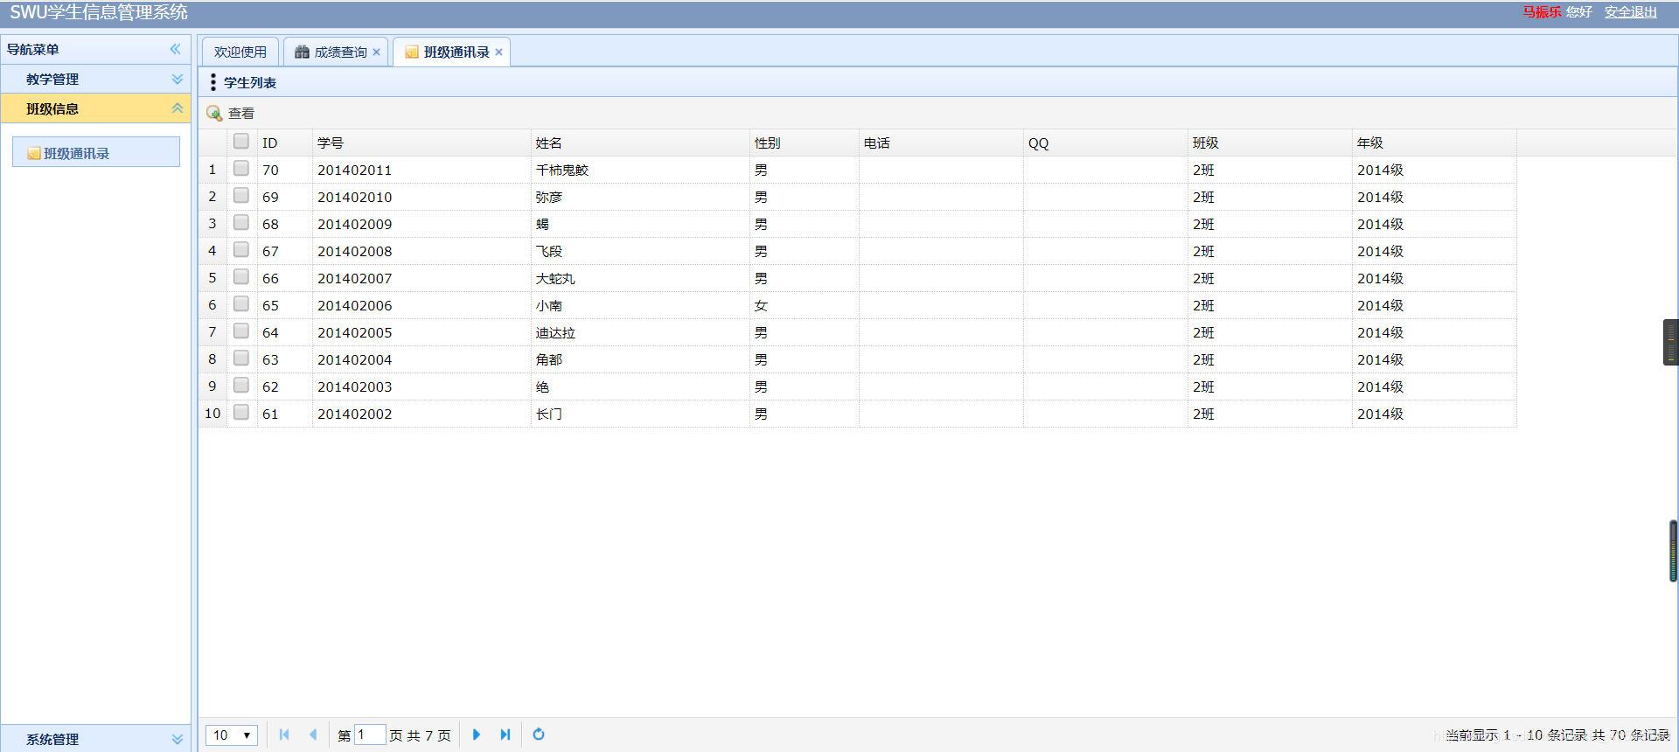This screenshot has height=752, width=1679.
Task: Go to next page of records
Action: [477, 735]
